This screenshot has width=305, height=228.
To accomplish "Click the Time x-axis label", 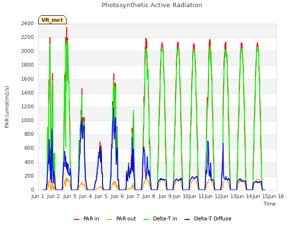I will [270, 204].
